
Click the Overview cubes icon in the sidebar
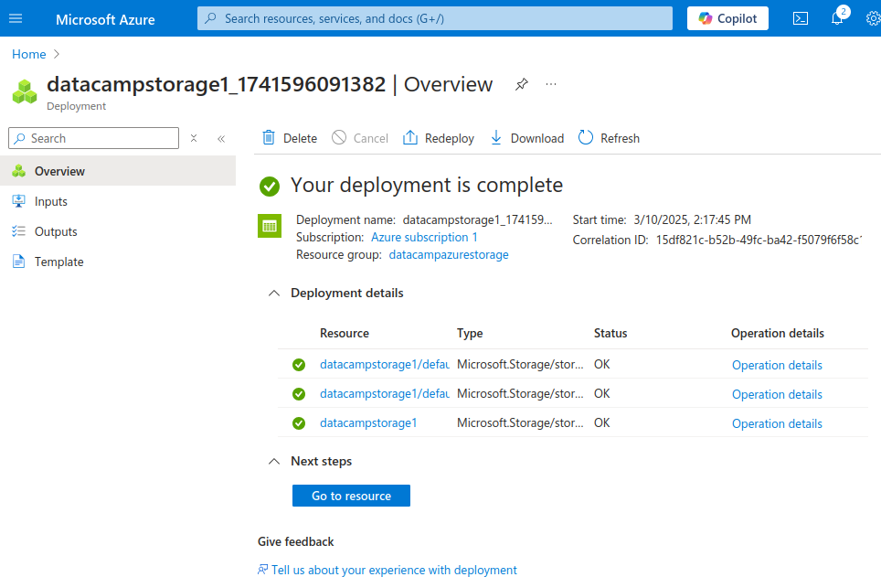point(18,171)
